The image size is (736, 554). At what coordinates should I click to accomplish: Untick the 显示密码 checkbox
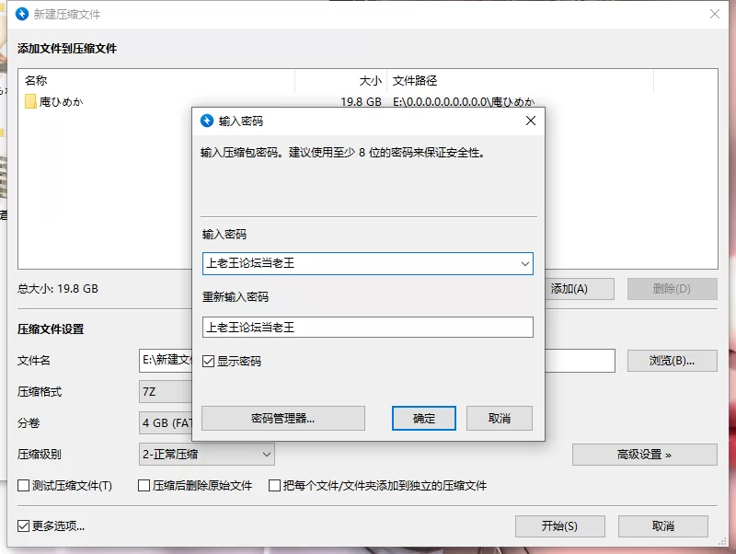pyautogui.click(x=209, y=361)
